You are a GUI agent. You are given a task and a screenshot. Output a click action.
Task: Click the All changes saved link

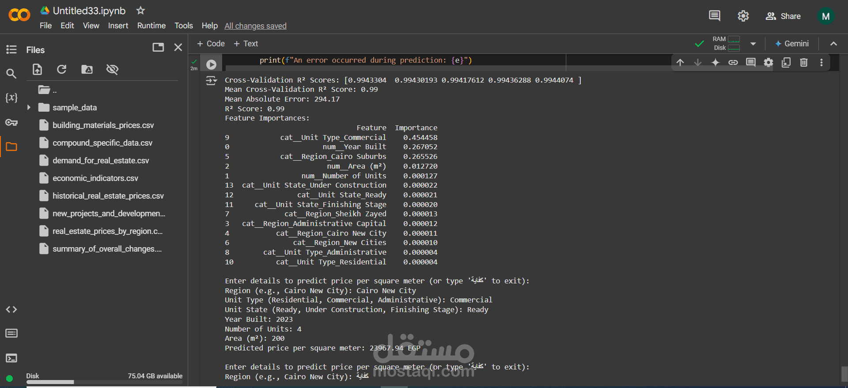255,26
